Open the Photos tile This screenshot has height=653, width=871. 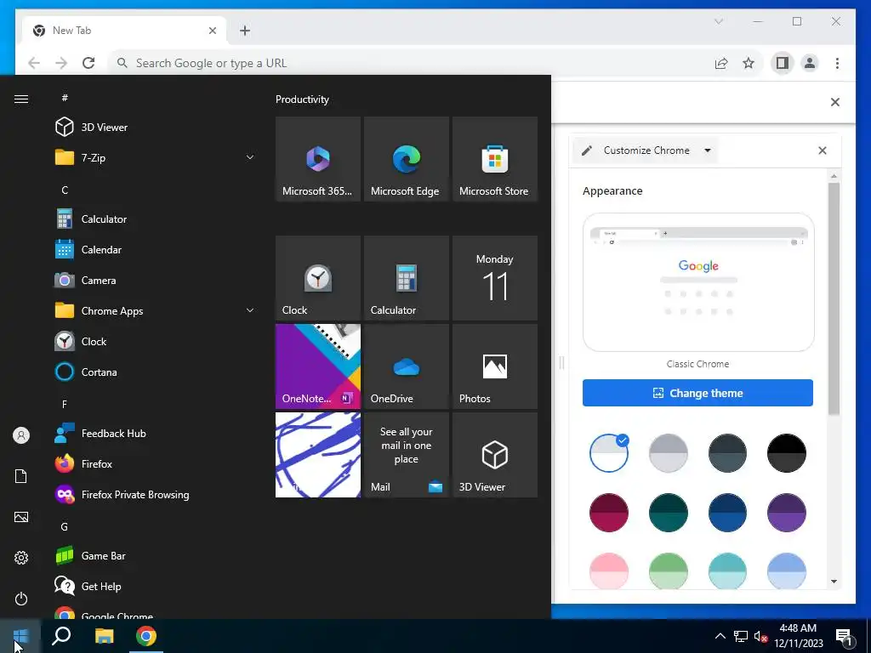(495, 366)
